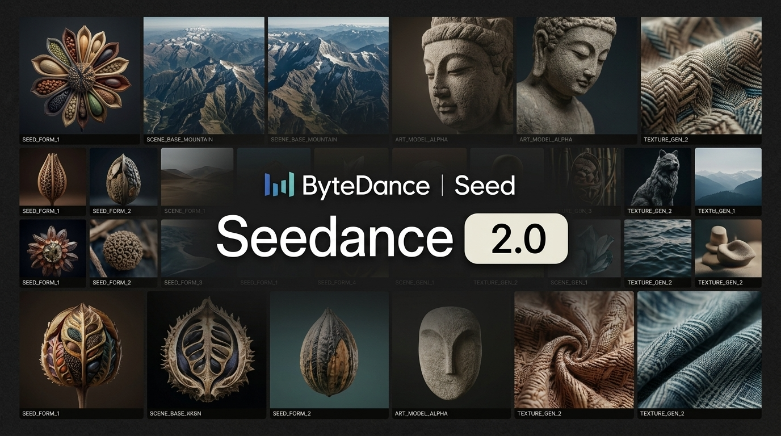Image resolution: width=781 pixels, height=436 pixels.
Task: Select the swirled beige knit fabric thumbnail
Action: [574, 350]
